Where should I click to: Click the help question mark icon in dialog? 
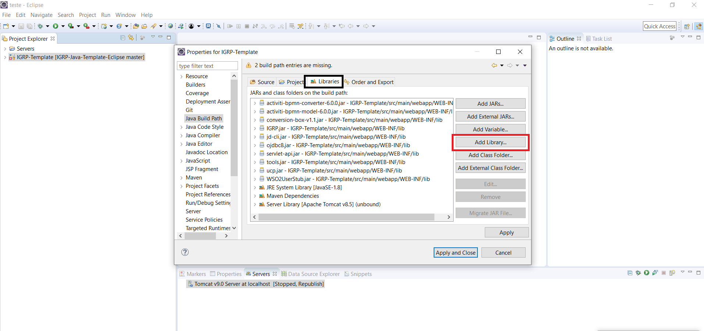[185, 252]
